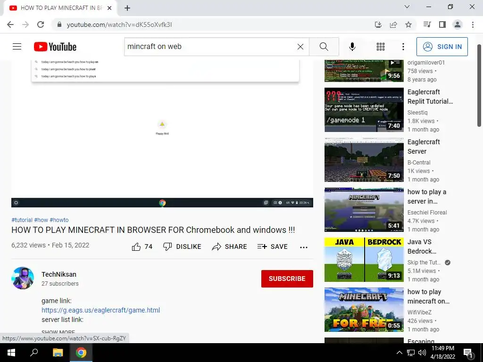Open the eaglercraft game.html link
This screenshot has height=362, width=483.
click(x=101, y=310)
